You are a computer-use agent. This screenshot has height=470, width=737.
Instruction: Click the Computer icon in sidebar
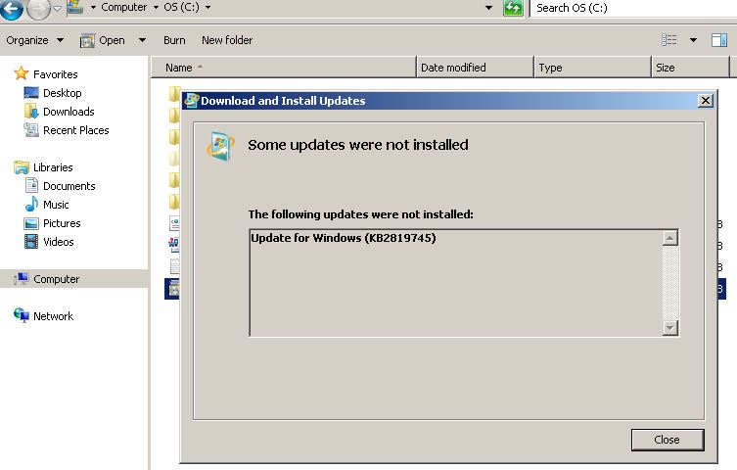[22, 279]
